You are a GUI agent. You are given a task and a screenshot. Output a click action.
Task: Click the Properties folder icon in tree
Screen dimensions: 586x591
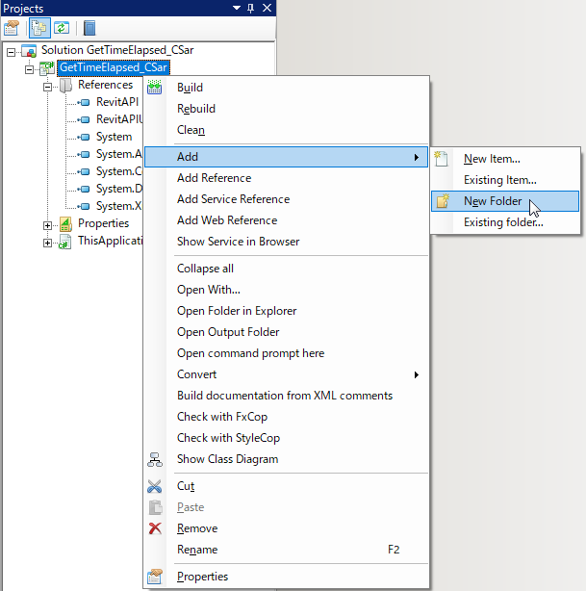pyautogui.click(x=65, y=224)
